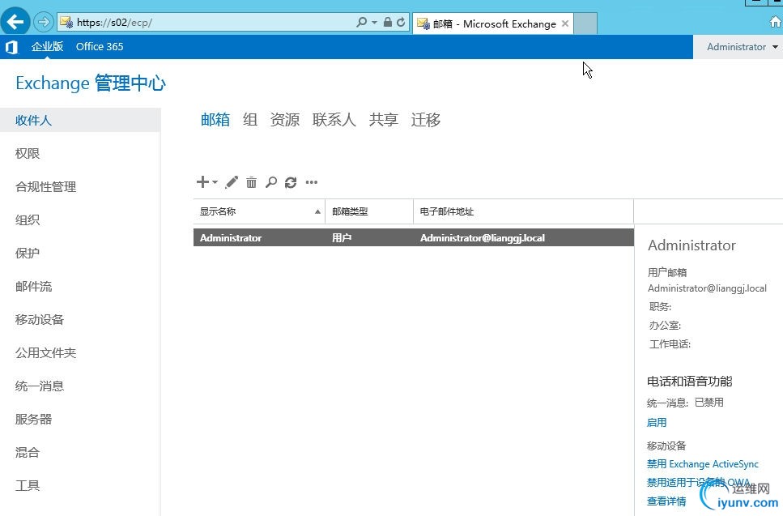Click the address bar search magnifier icon

tap(361, 22)
